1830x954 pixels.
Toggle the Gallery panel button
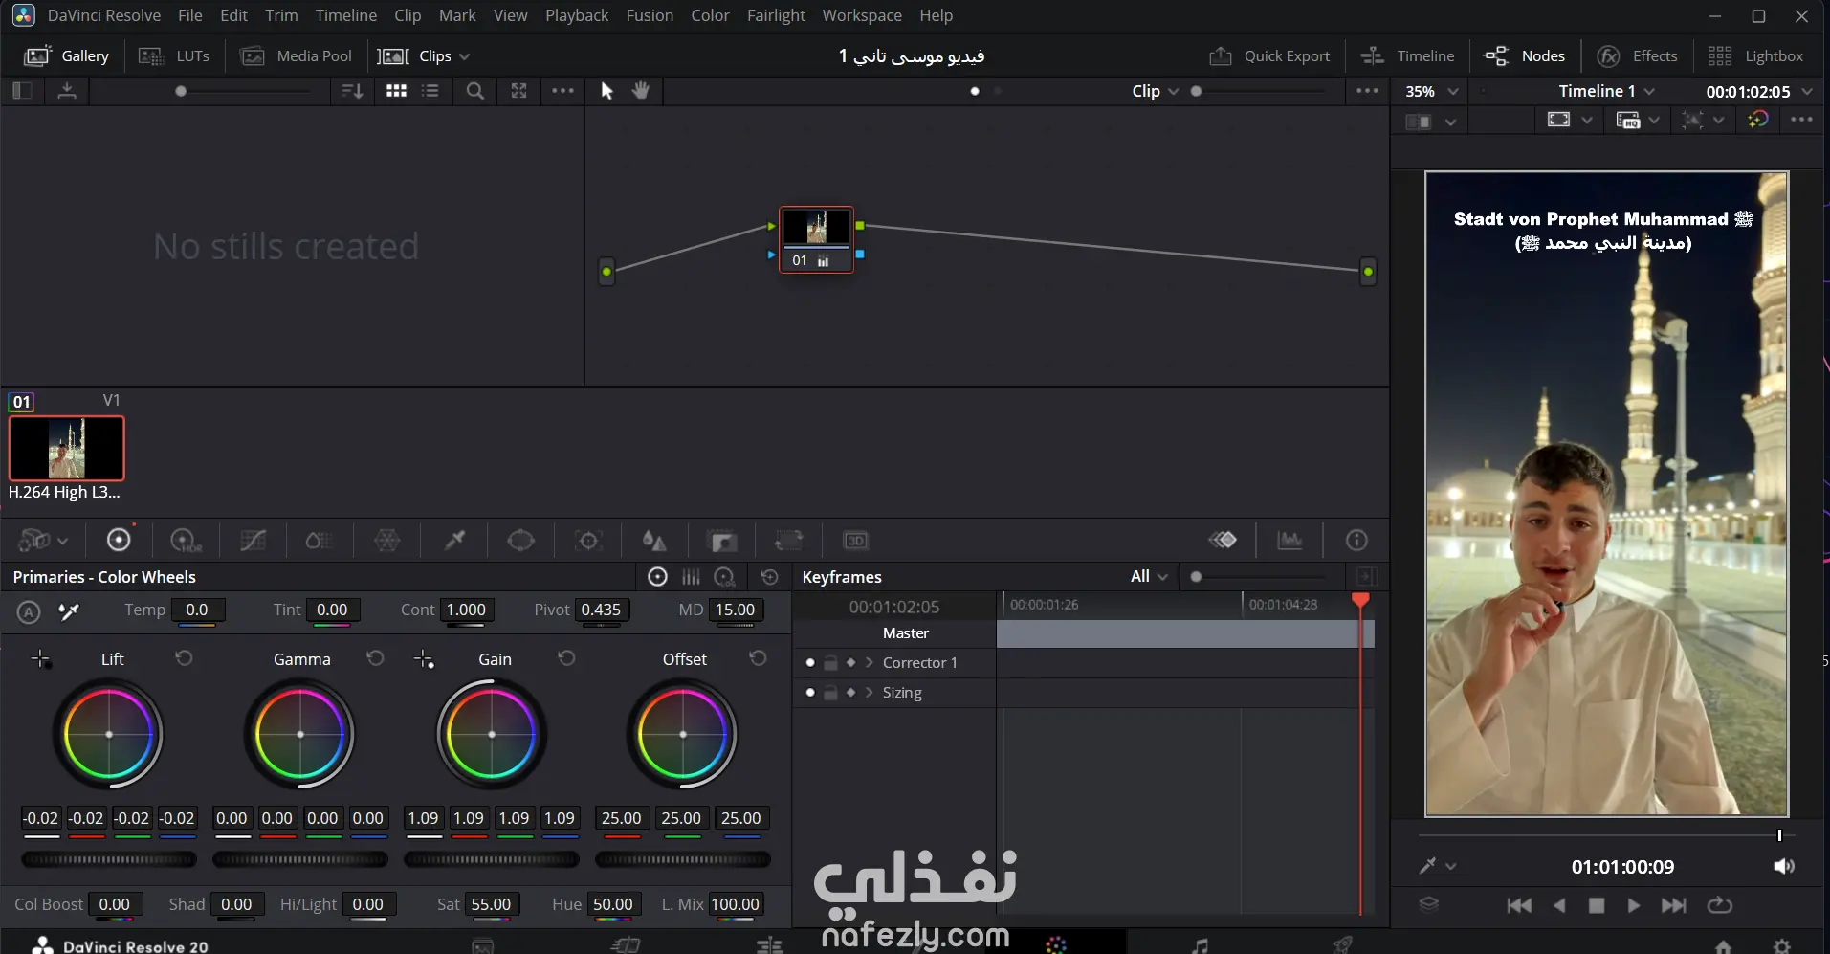[66, 56]
